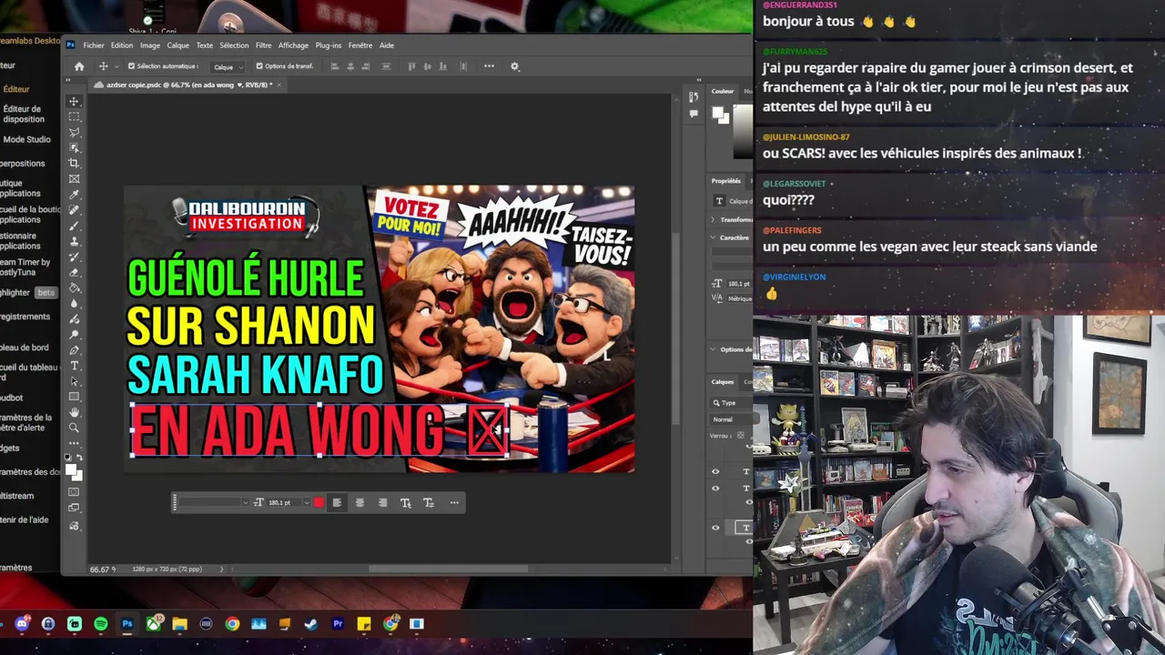Select the Eyedropper tool
Image resolution: width=1165 pixels, height=655 pixels.
74,195
